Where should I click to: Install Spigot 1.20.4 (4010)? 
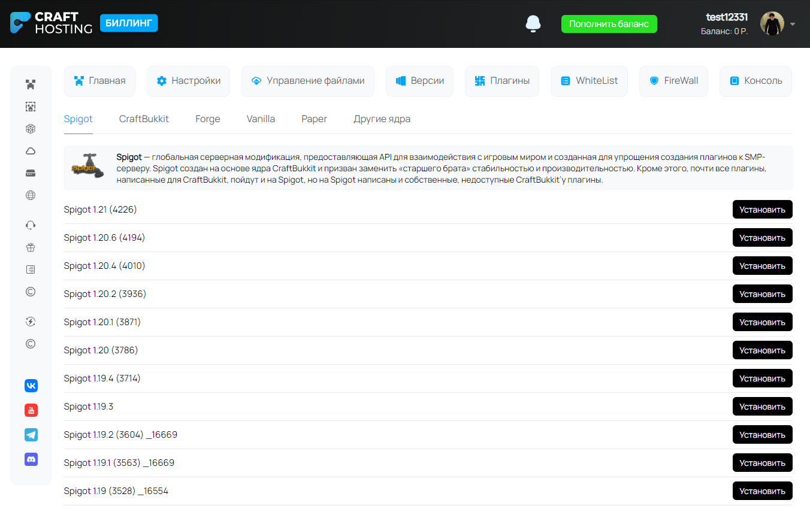pos(763,266)
